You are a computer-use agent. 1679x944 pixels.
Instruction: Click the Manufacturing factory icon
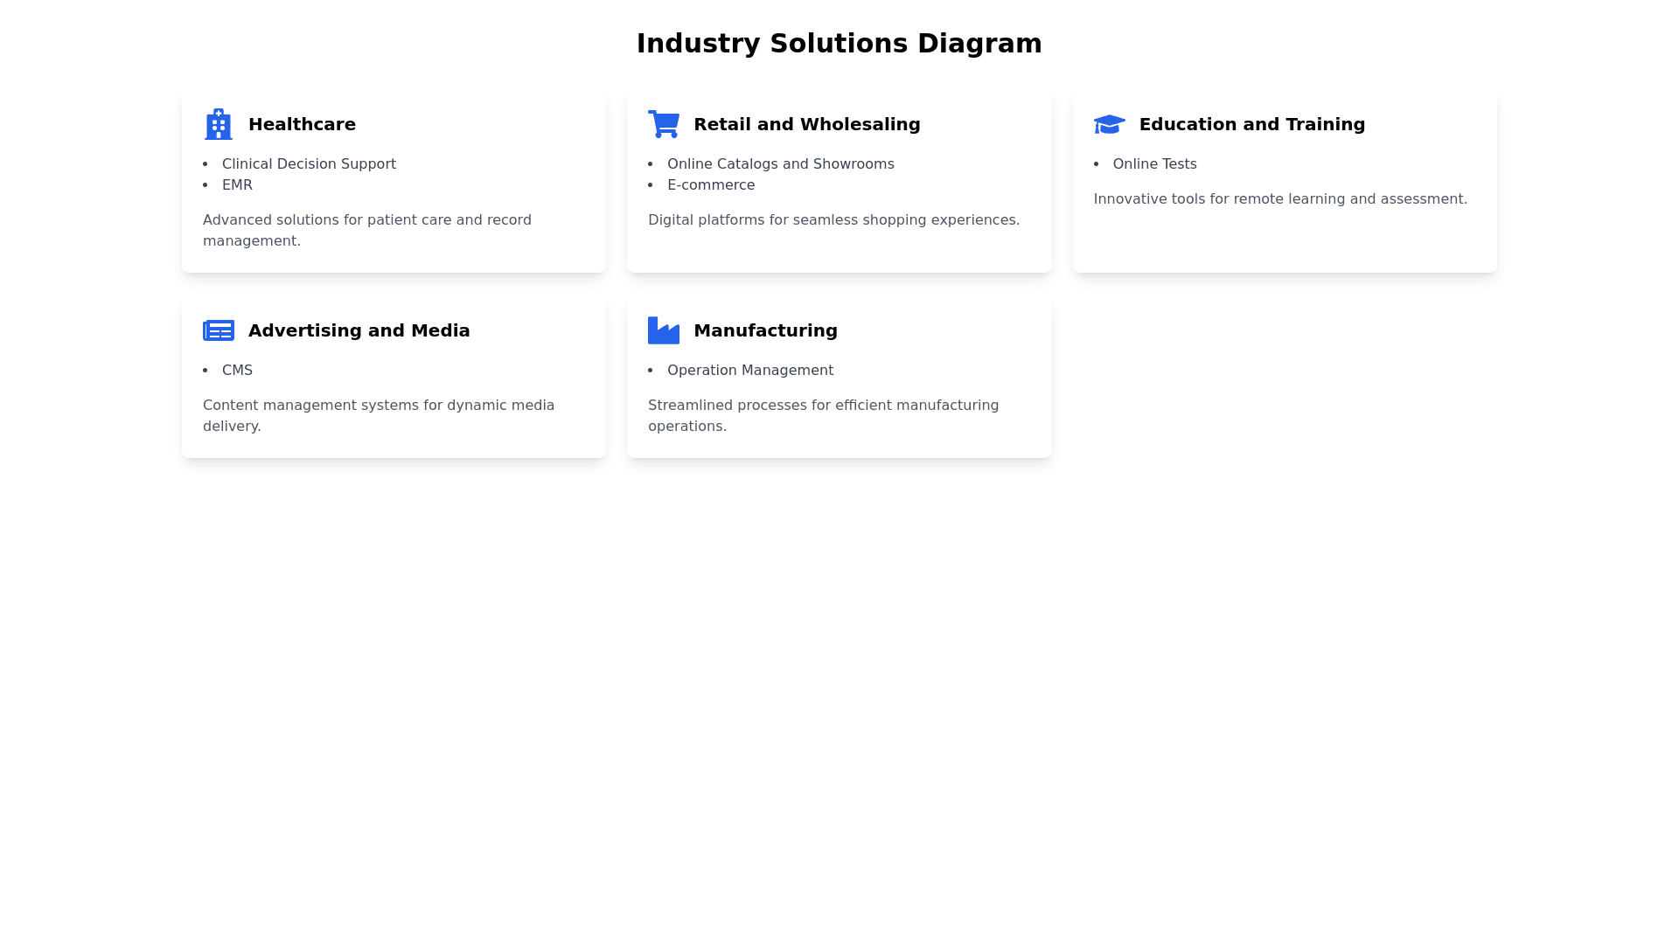tap(663, 330)
